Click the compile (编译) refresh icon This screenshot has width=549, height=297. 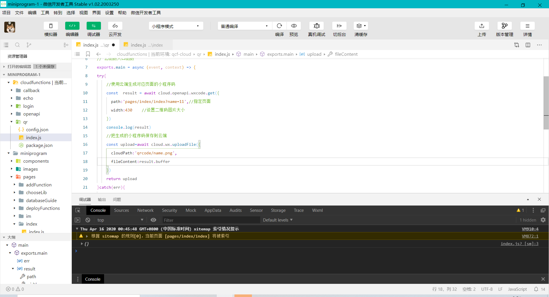click(x=279, y=26)
